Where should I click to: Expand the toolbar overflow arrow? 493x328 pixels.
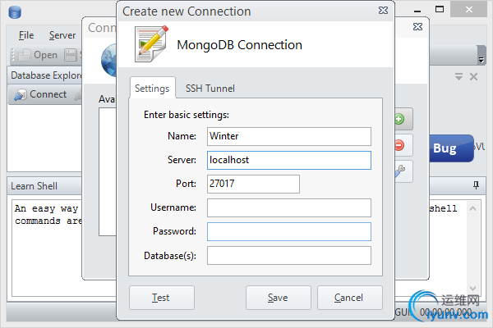click(x=481, y=58)
